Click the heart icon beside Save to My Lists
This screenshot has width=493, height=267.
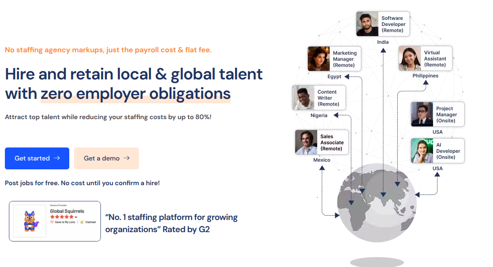pyautogui.click(x=52, y=222)
